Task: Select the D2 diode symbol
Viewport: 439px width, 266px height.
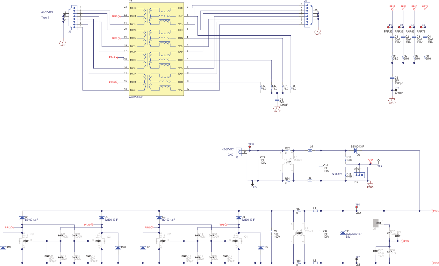Action: click(102, 218)
